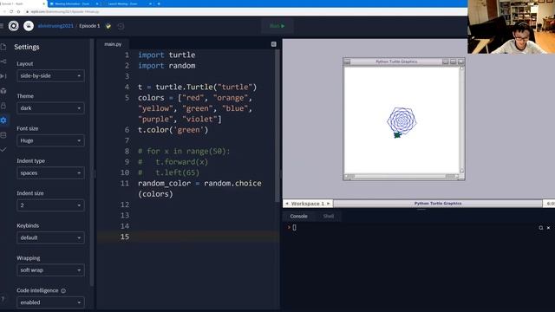Open the Indent size dropdown showing 2
The width and height of the screenshot is (555, 312).
(50, 205)
